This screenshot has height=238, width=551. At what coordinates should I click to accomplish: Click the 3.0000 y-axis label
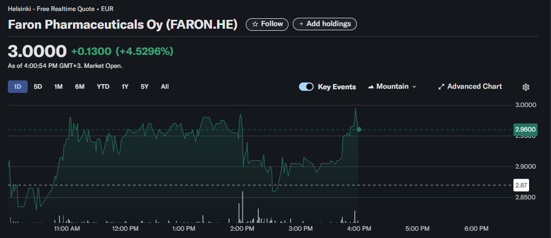click(x=525, y=105)
